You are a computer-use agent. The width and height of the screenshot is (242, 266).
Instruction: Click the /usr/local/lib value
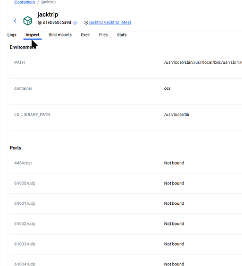click(177, 114)
